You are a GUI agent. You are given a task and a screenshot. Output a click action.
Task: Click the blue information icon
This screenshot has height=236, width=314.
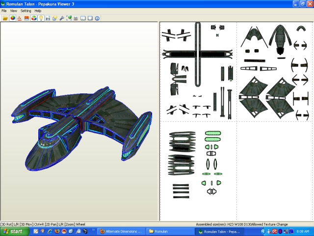(x=97, y=18)
